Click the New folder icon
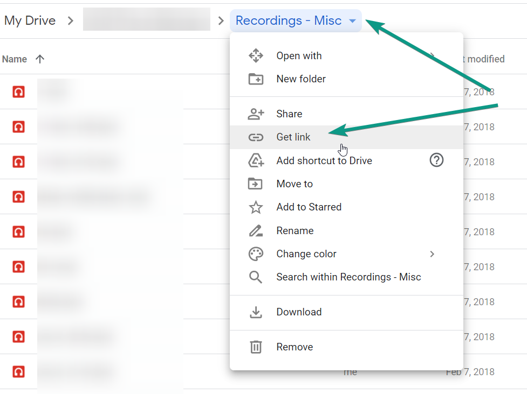This screenshot has width=527, height=394. click(x=256, y=79)
